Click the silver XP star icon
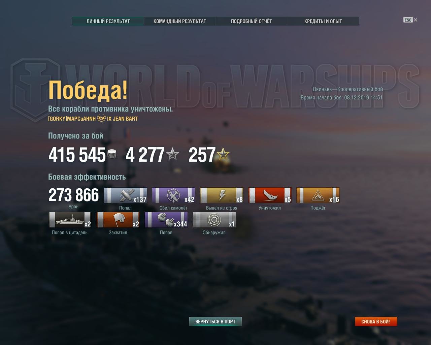 (x=172, y=154)
